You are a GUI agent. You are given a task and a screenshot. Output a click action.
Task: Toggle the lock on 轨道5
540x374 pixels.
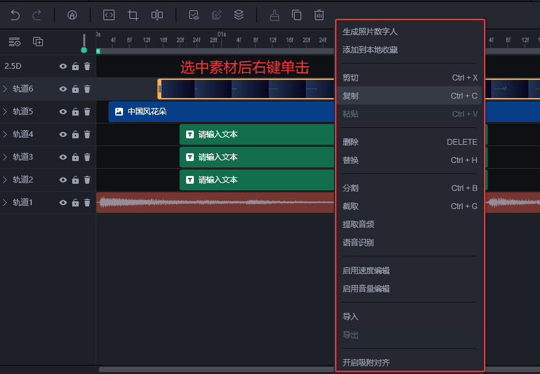click(75, 112)
